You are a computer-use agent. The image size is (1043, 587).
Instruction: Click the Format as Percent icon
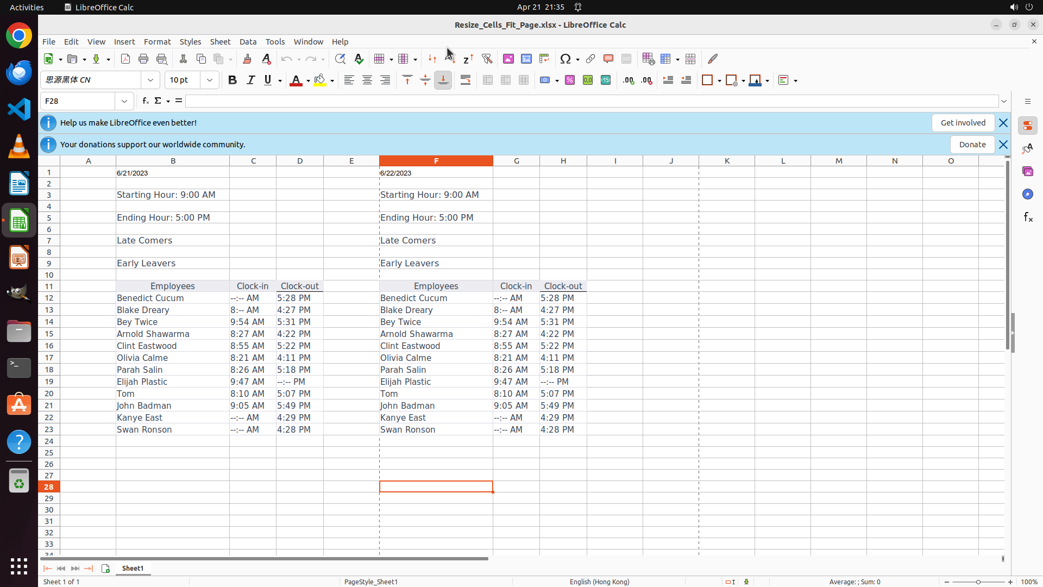tap(570, 80)
